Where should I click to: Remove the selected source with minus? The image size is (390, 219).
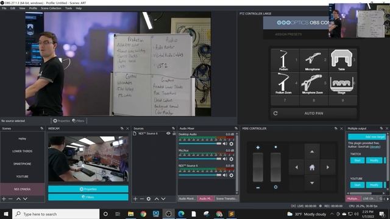click(142, 199)
